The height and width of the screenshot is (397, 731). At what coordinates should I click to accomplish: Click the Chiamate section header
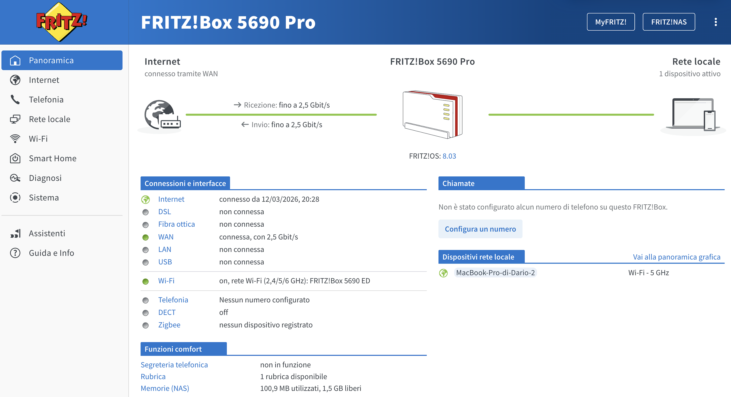(x=481, y=183)
